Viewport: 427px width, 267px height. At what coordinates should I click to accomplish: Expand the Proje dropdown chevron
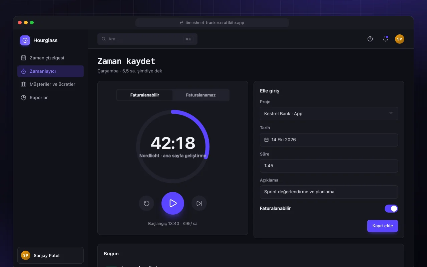point(391,113)
